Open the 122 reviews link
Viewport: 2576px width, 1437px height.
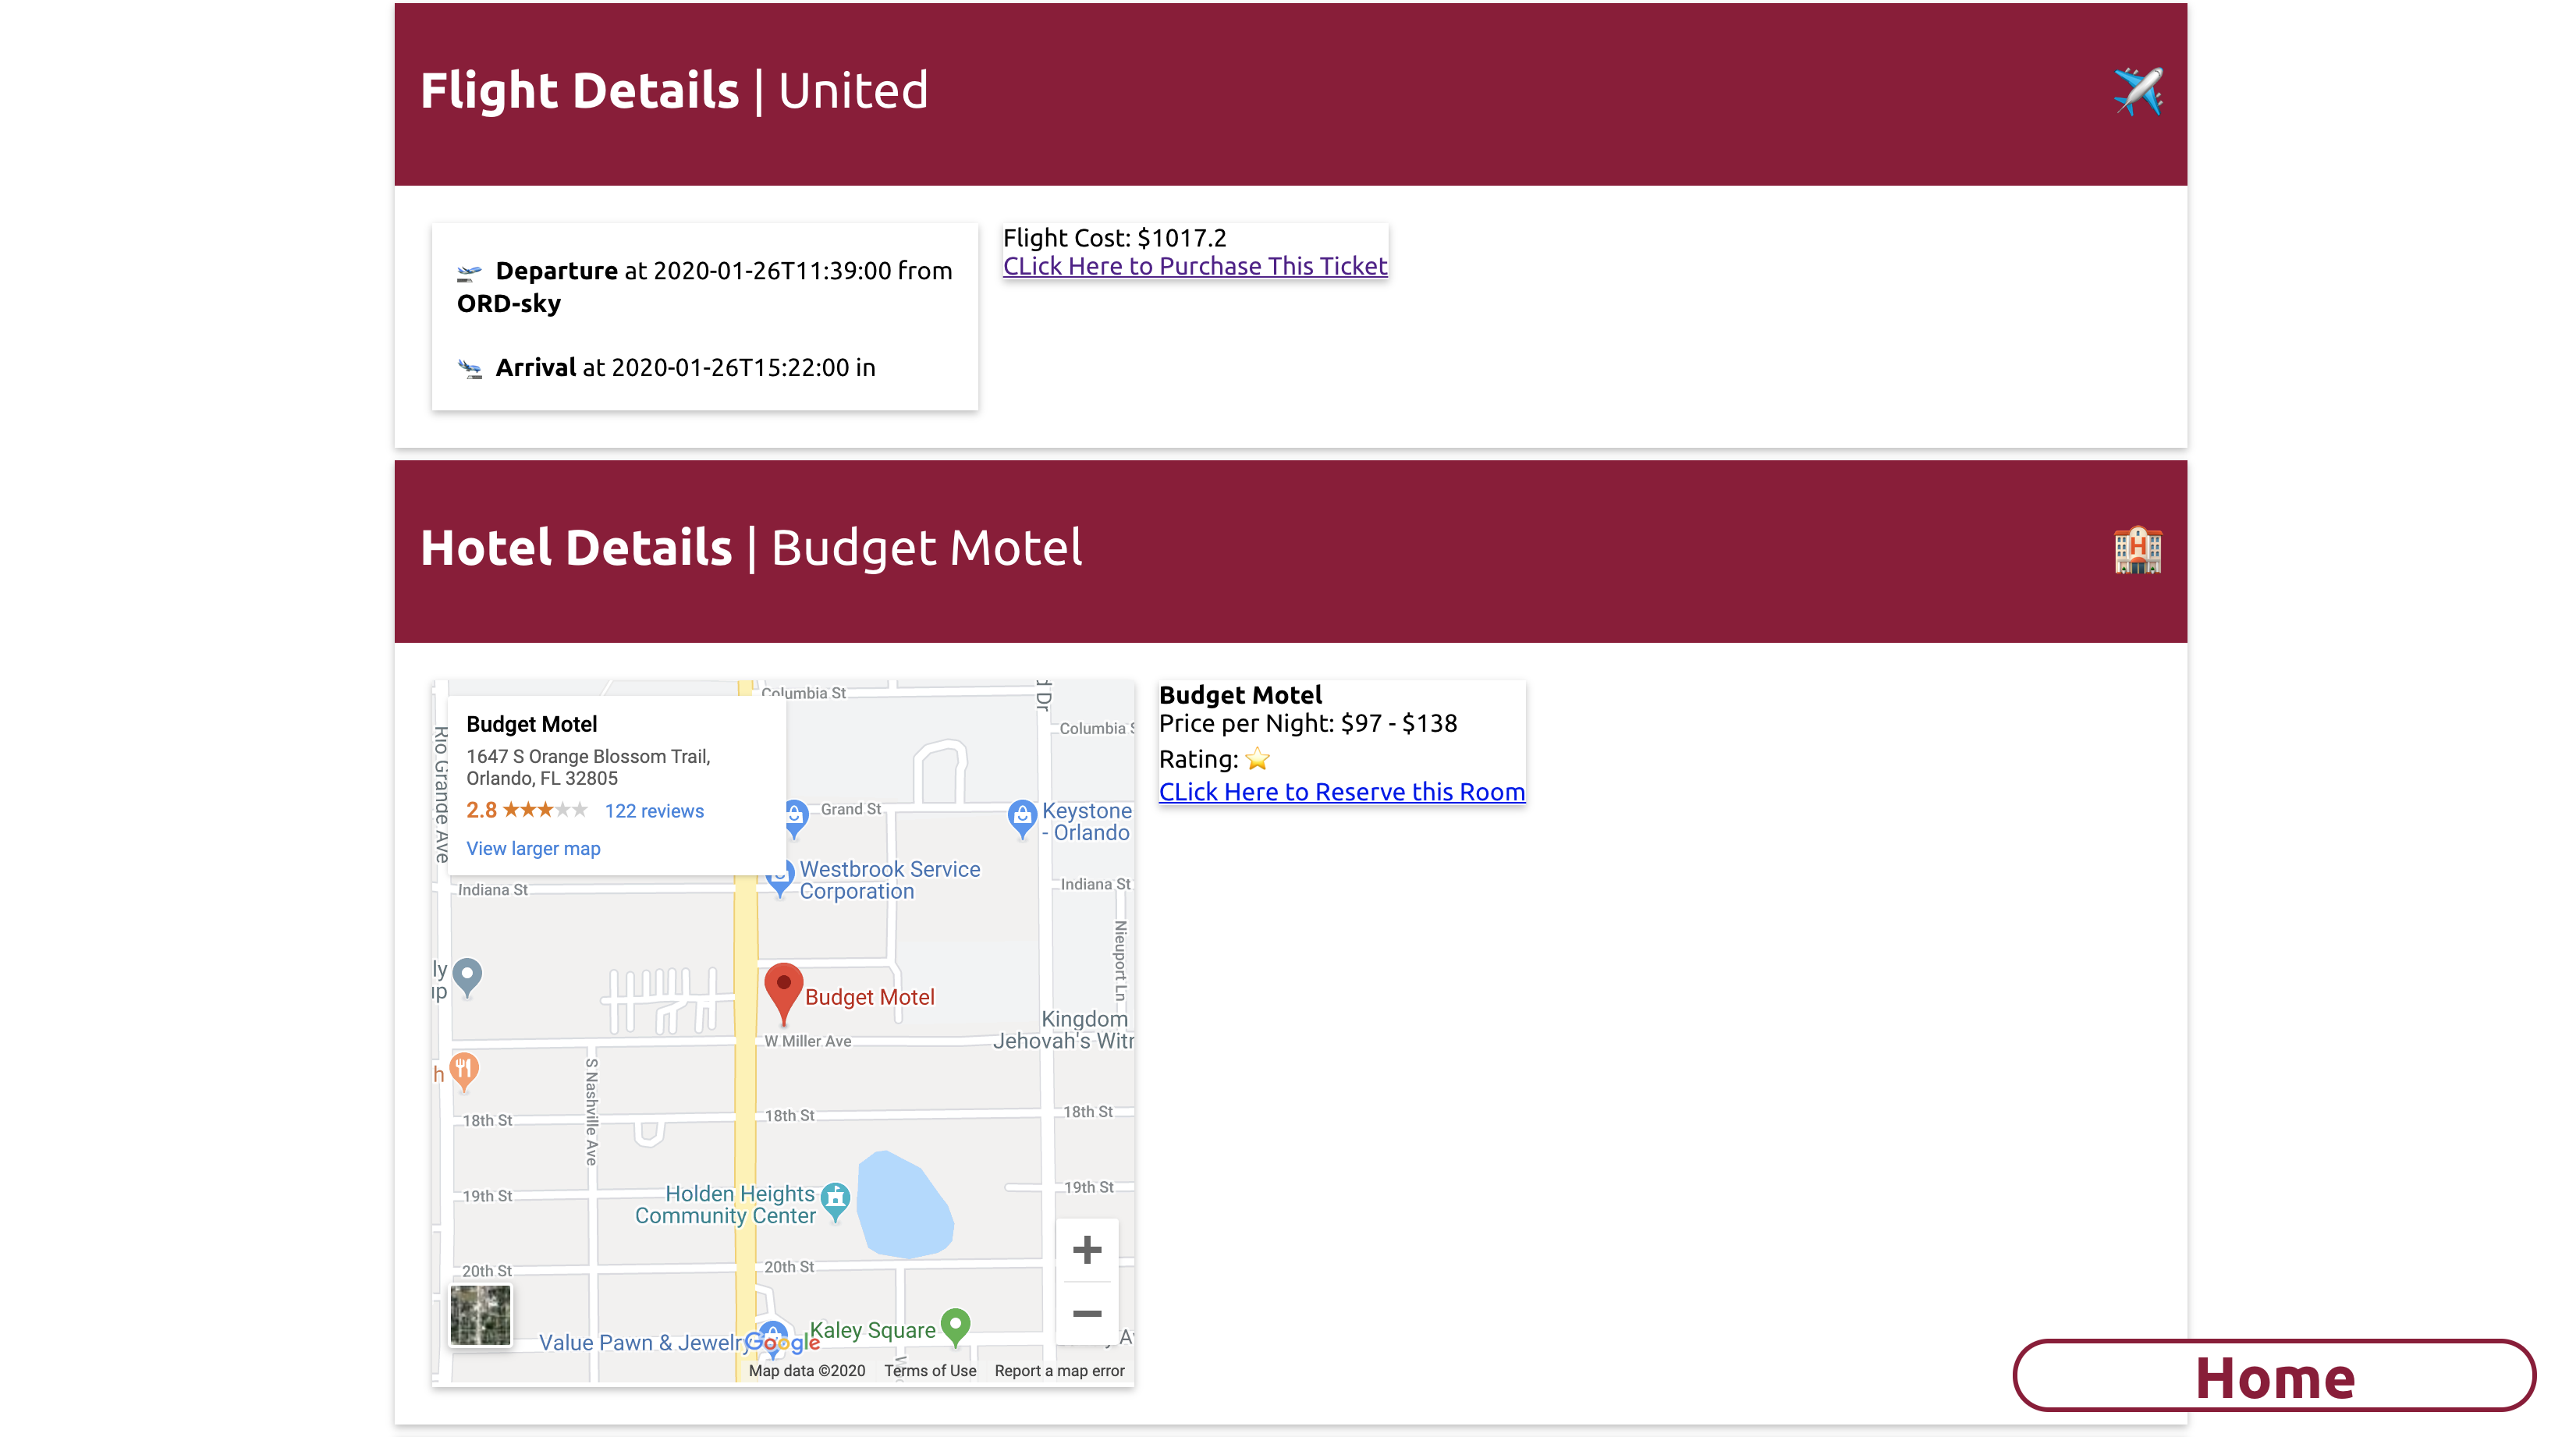tap(654, 811)
